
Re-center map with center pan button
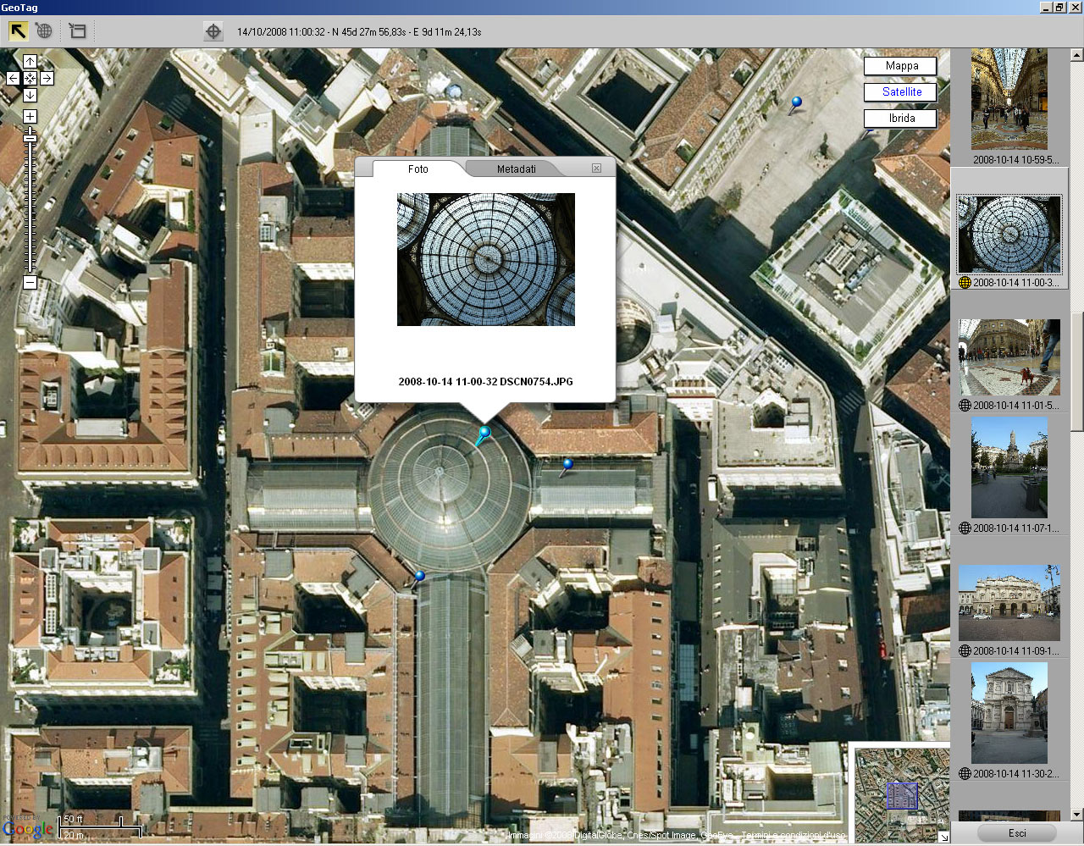click(30, 78)
